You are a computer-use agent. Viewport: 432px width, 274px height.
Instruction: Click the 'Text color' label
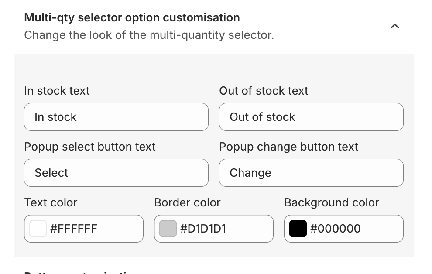point(51,202)
